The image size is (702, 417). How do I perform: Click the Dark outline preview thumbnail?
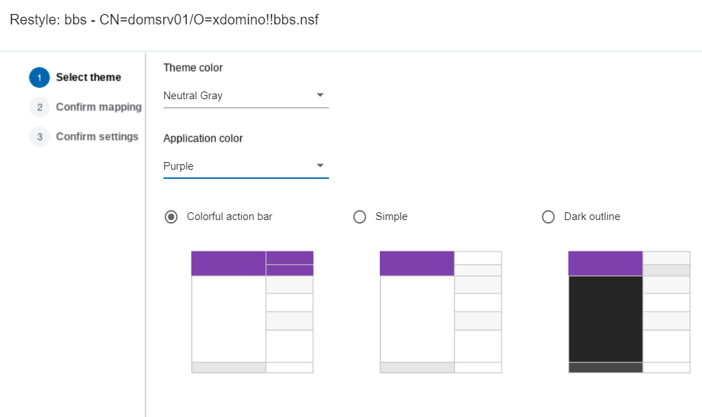pyautogui.click(x=629, y=312)
